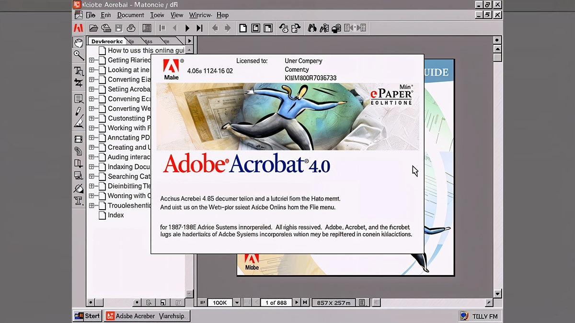Open the View menu

coord(177,15)
